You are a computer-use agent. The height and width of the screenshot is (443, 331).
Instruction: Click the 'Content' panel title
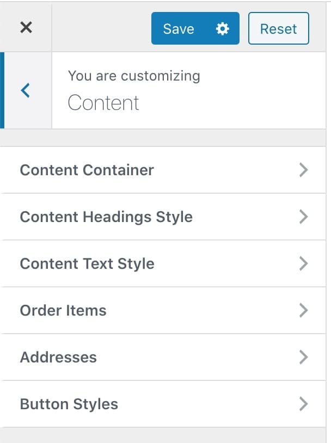(103, 103)
